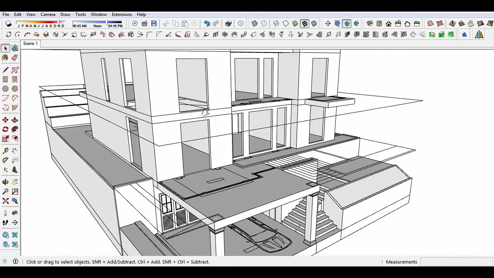Click the Open file icon
Screen dimensions: 494x278
144,24
